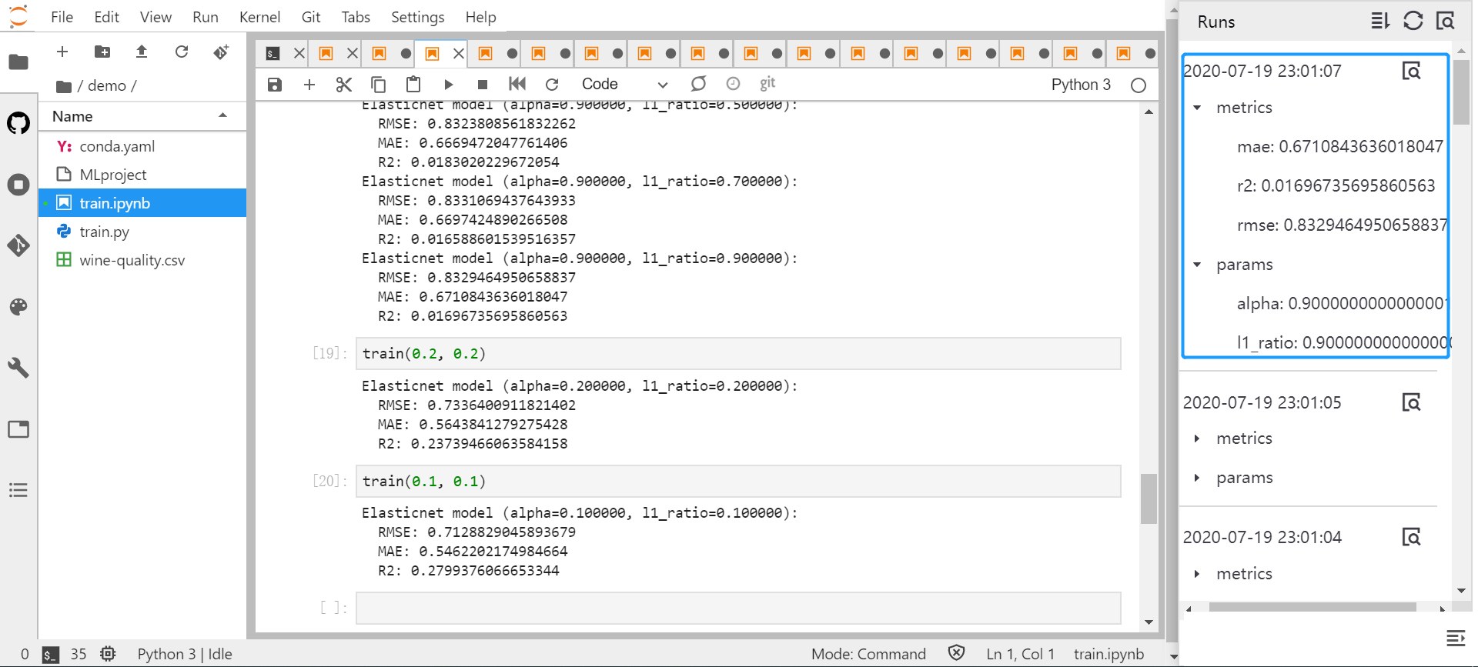The image size is (1478, 667).
Task: Collapse the metrics section of first run
Action: point(1197,108)
